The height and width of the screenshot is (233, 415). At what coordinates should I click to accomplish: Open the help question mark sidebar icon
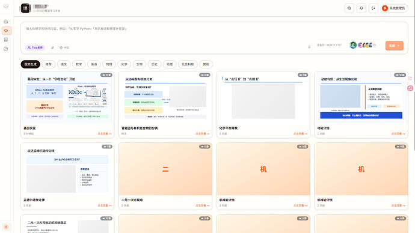point(6,49)
